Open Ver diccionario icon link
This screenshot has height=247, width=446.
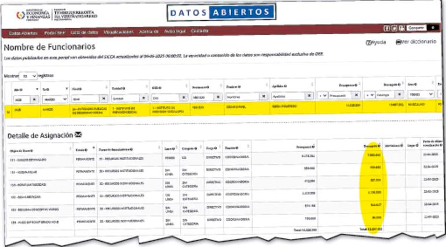(x=399, y=42)
